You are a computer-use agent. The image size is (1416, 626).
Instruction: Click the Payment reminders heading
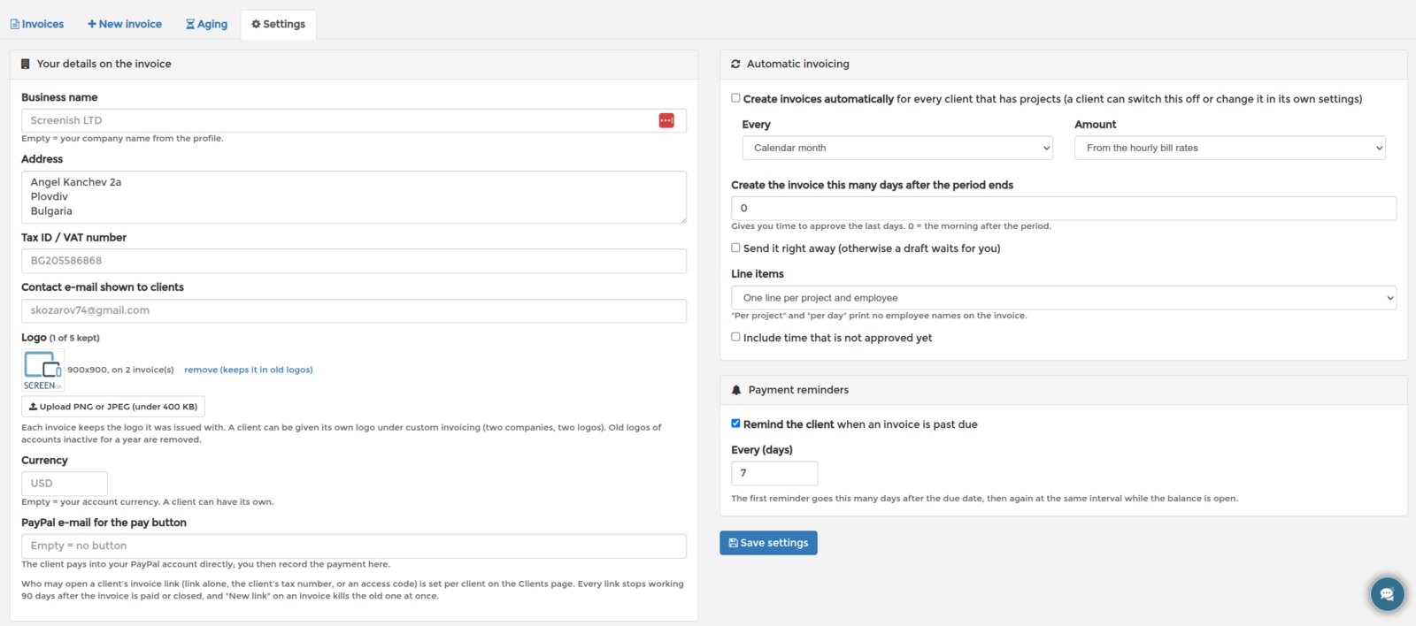point(798,390)
